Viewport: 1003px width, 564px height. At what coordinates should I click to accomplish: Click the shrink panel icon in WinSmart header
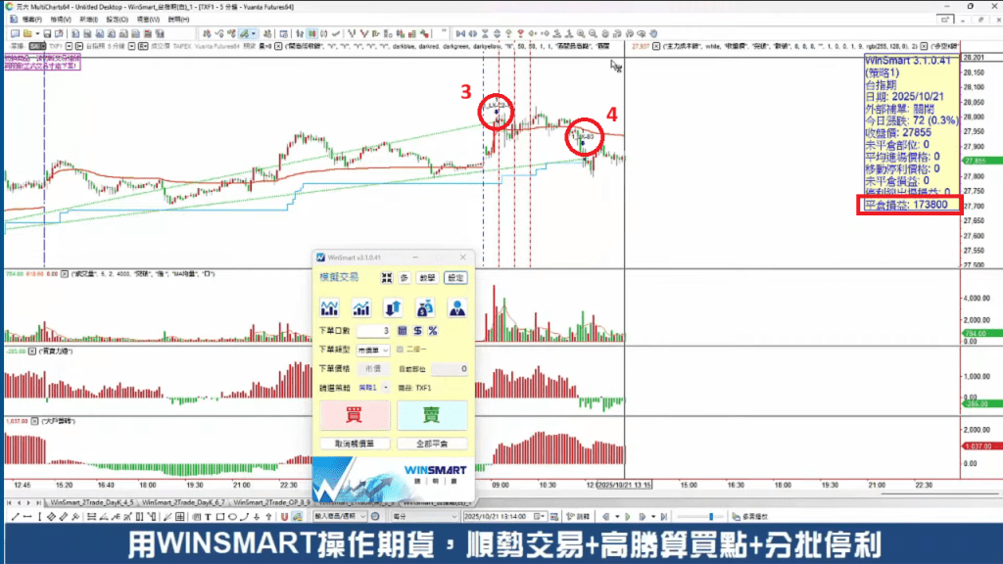pos(386,278)
